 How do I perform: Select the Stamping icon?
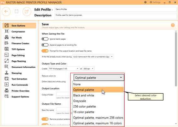(x=7, y=73)
